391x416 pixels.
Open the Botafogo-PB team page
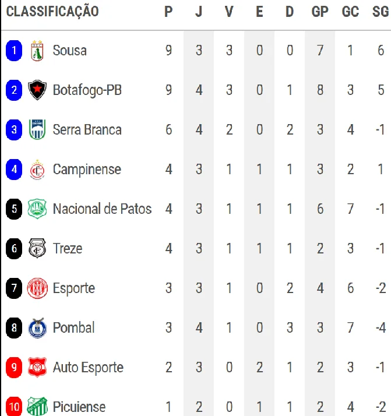[x=87, y=90]
